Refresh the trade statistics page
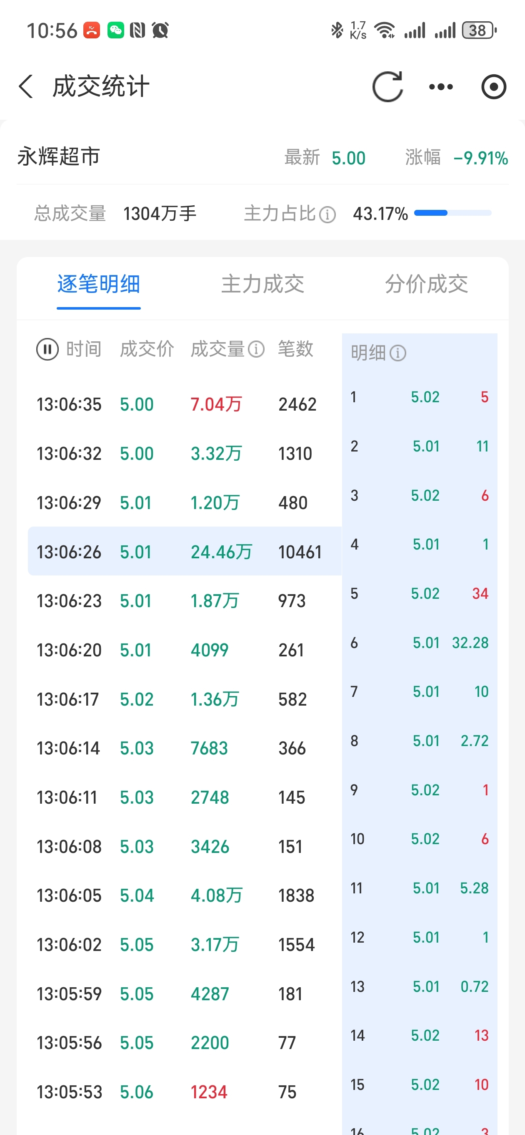Viewport: 525px width, 1135px height. 387,86
